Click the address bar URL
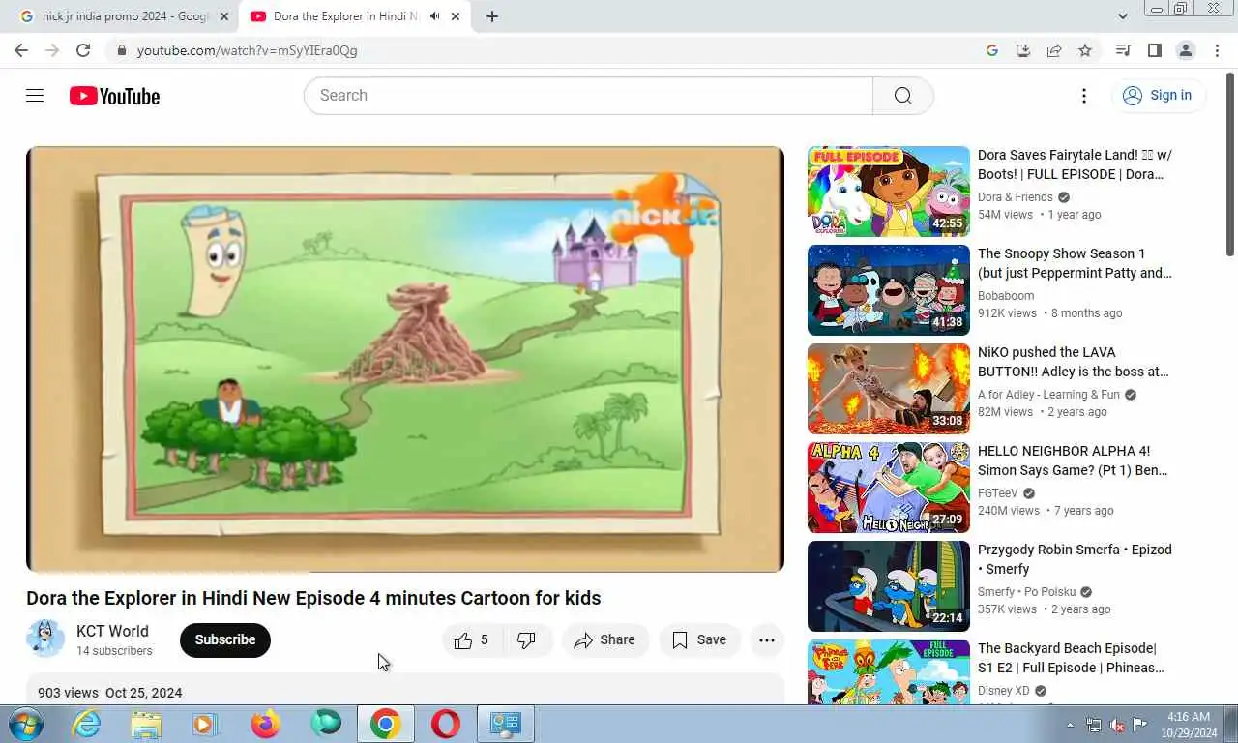 247,50
